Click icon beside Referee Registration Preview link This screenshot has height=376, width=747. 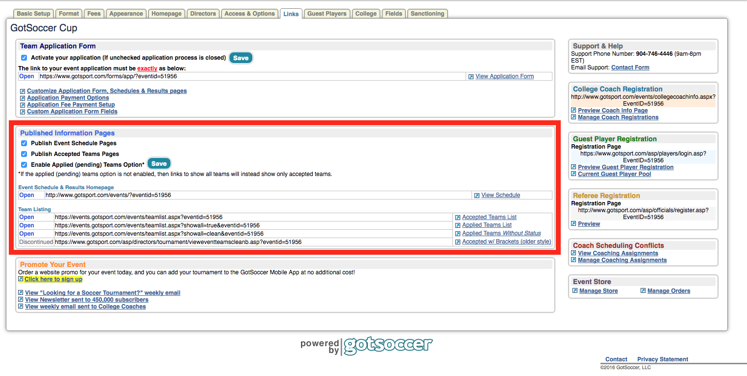point(573,224)
